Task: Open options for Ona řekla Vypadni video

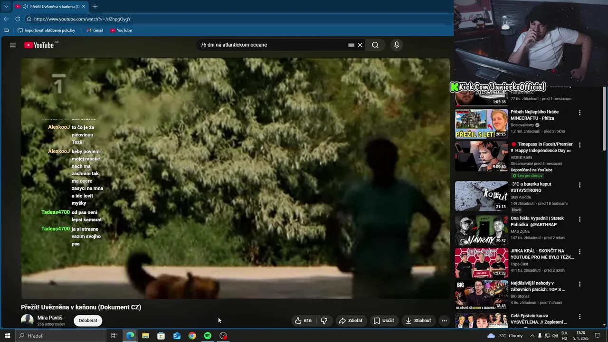Action: pyautogui.click(x=579, y=219)
